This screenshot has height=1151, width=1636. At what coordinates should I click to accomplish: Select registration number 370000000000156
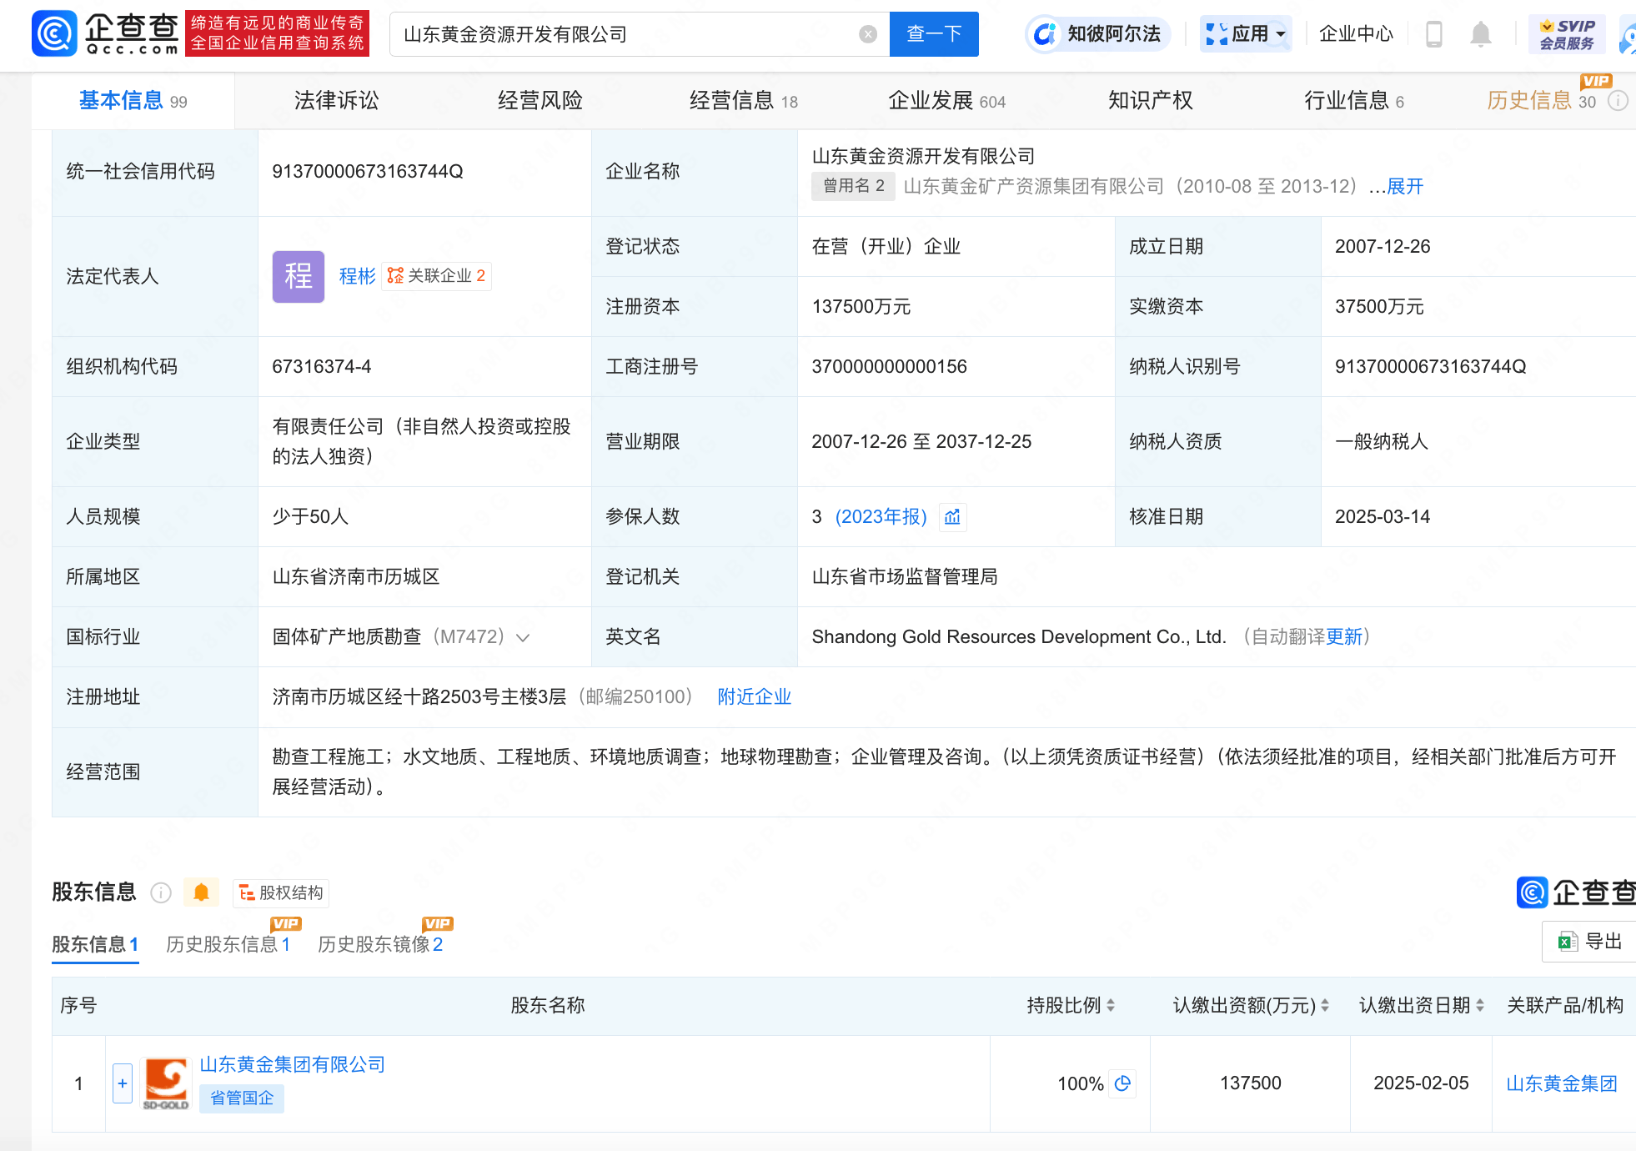890,367
